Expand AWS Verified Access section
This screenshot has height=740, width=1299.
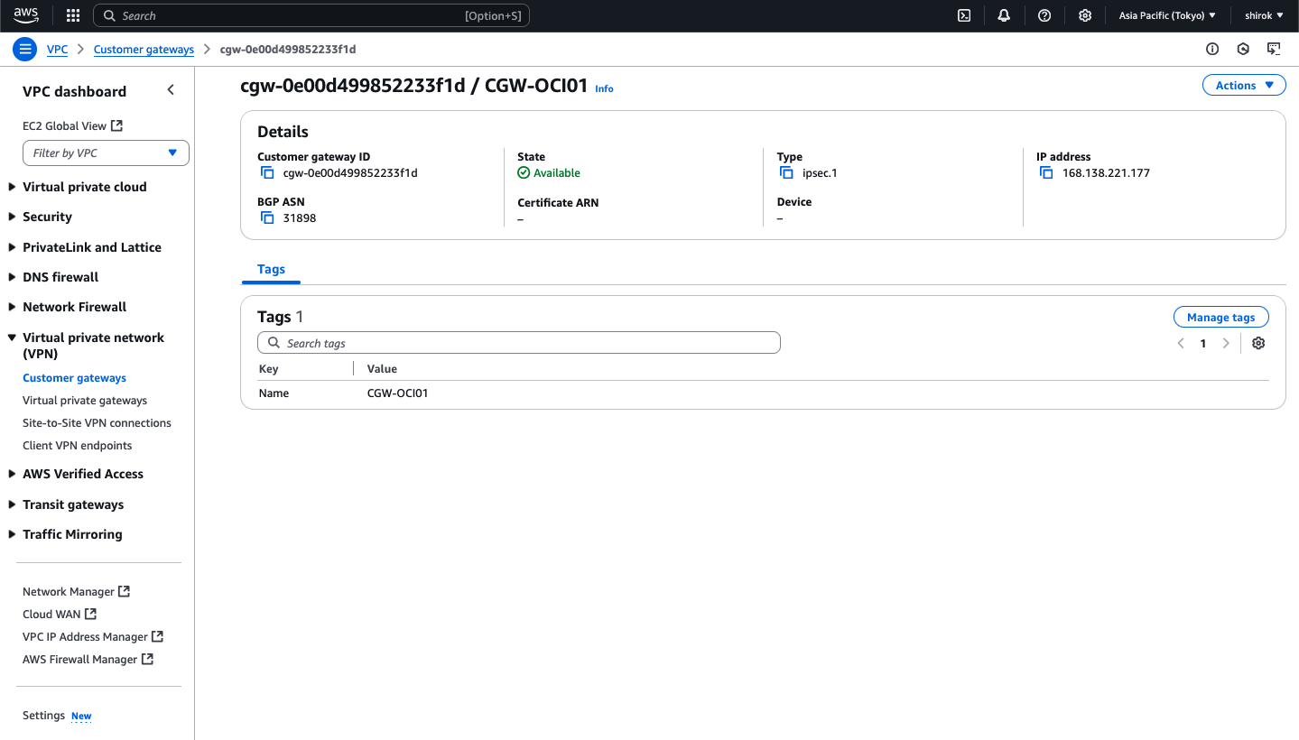13,474
